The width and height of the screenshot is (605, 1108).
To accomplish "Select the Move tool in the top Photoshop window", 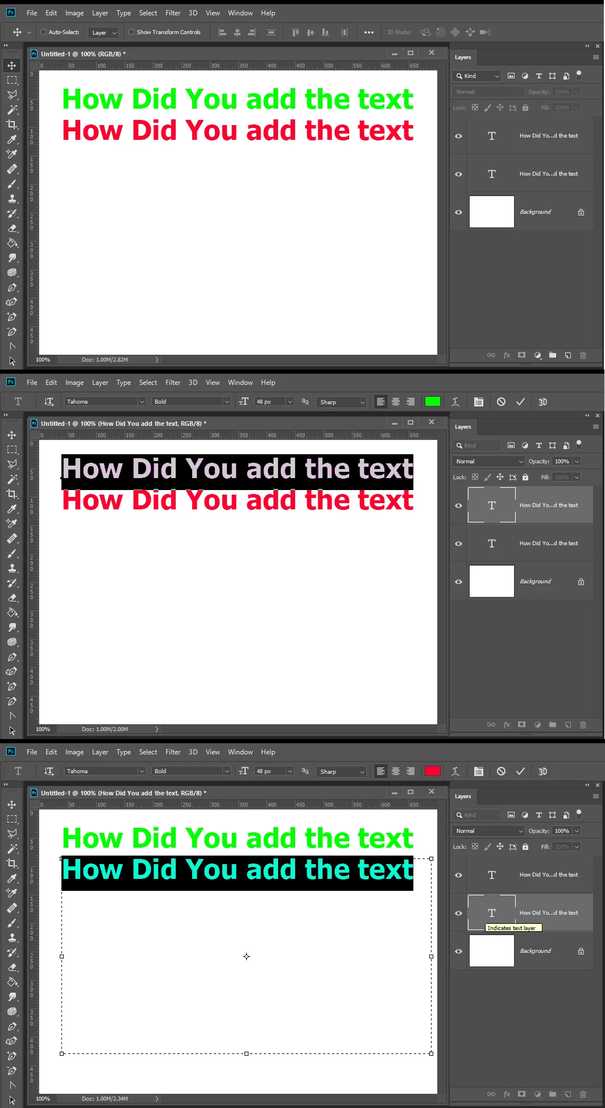I will (x=11, y=65).
